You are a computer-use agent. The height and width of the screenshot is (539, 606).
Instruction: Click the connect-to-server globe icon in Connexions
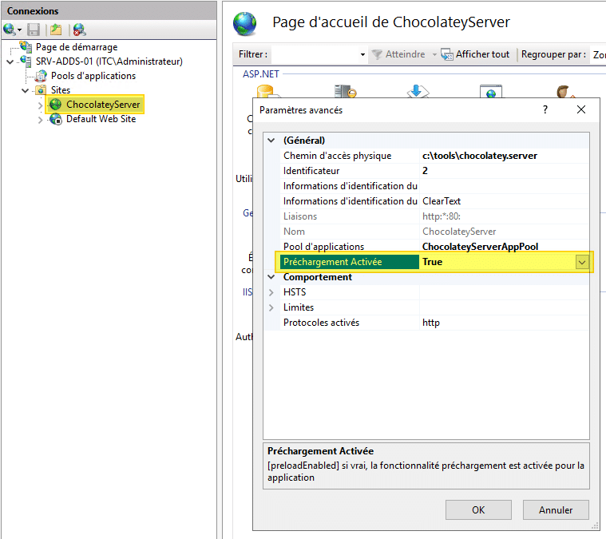click(10, 30)
